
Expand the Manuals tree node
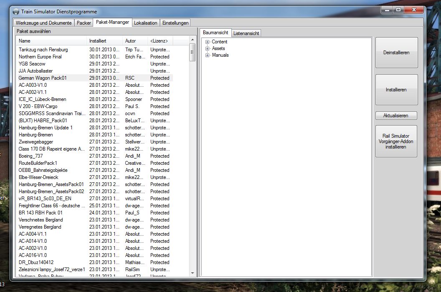point(207,55)
